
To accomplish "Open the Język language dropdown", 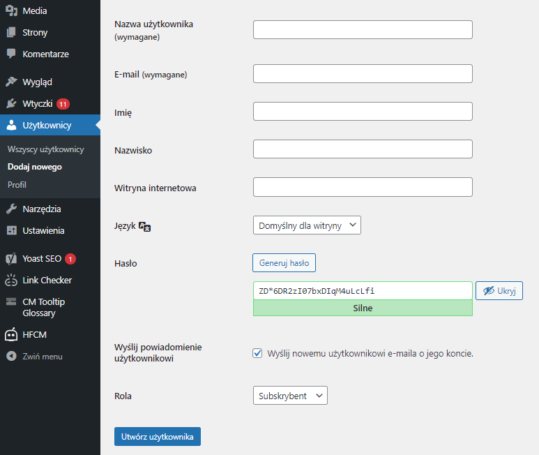I will point(307,225).
